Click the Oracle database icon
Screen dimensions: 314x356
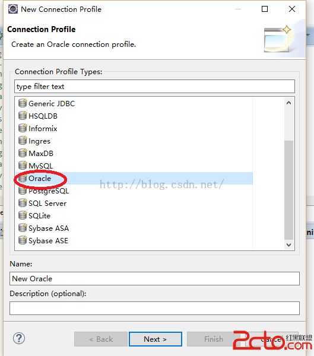(23, 178)
